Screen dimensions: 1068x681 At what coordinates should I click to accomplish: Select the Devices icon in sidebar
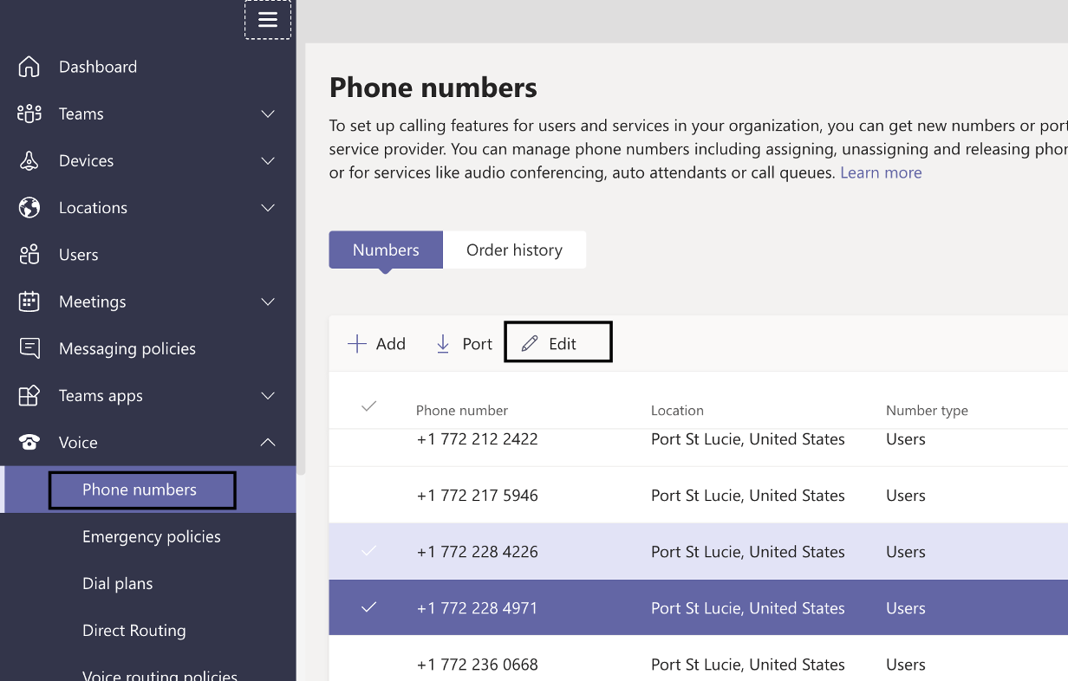pyautogui.click(x=29, y=160)
